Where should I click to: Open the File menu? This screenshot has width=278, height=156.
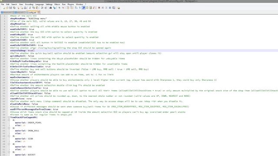(3, 4)
